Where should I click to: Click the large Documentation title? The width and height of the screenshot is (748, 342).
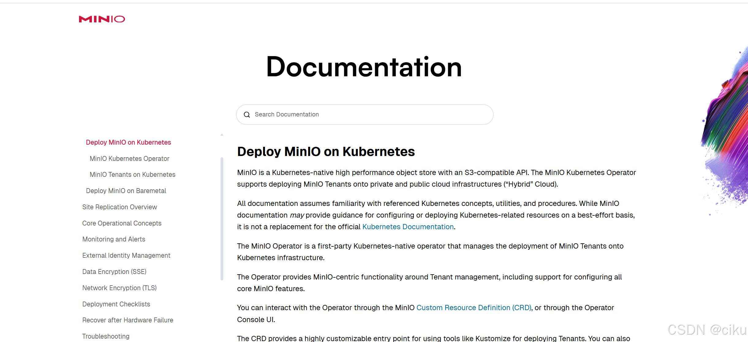364,67
